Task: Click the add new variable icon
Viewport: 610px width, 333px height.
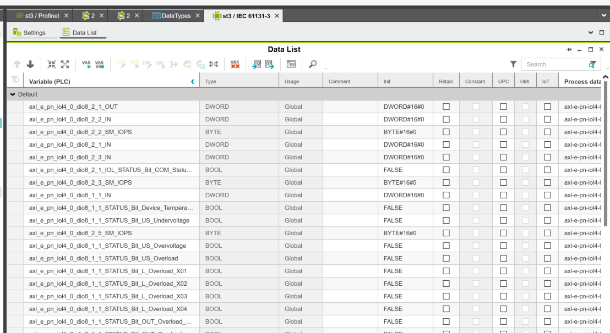Action: (x=86, y=64)
